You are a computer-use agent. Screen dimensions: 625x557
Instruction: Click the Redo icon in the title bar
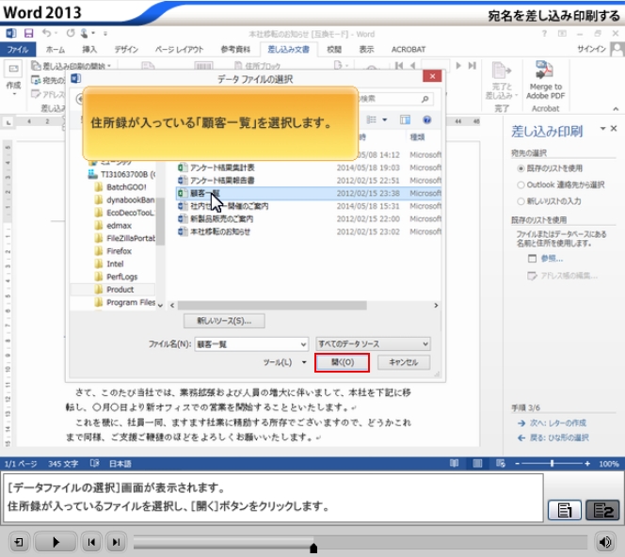(x=71, y=33)
